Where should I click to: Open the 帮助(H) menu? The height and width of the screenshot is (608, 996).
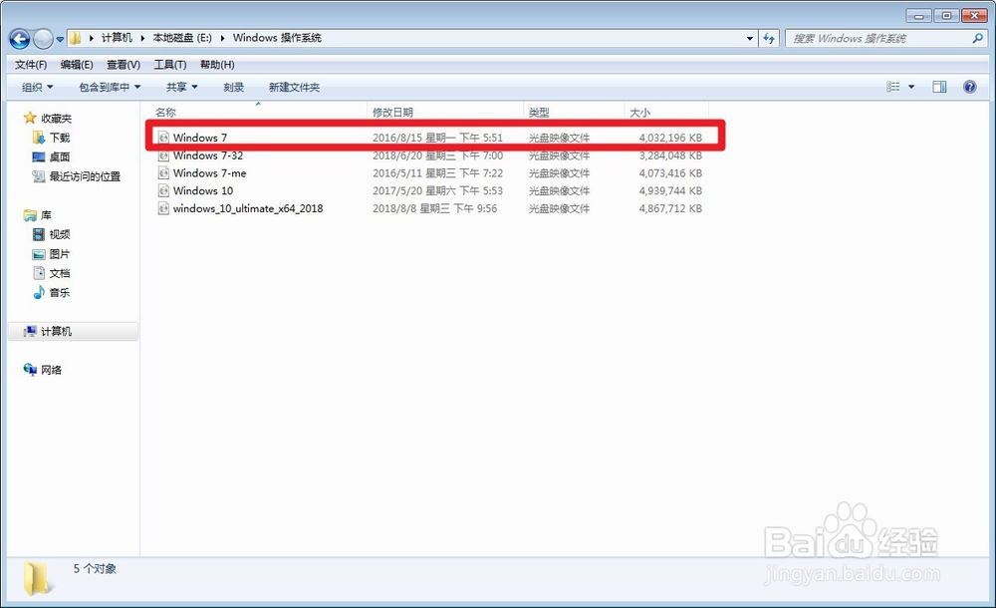point(216,65)
